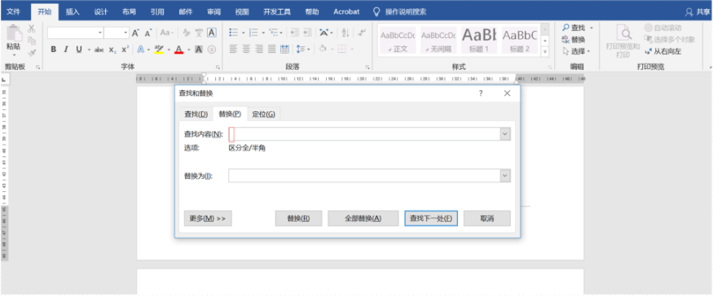This screenshot has width=713, height=296.
Task: Click the increase indent icon
Action: point(308,33)
